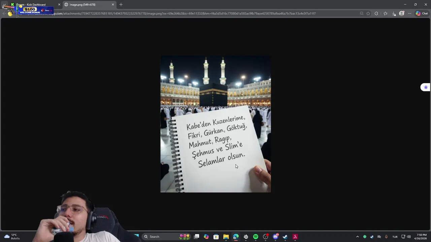The height and width of the screenshot is (242, 431).
Task: Open the weather widget showing 12°C
Action: point(12,237)
